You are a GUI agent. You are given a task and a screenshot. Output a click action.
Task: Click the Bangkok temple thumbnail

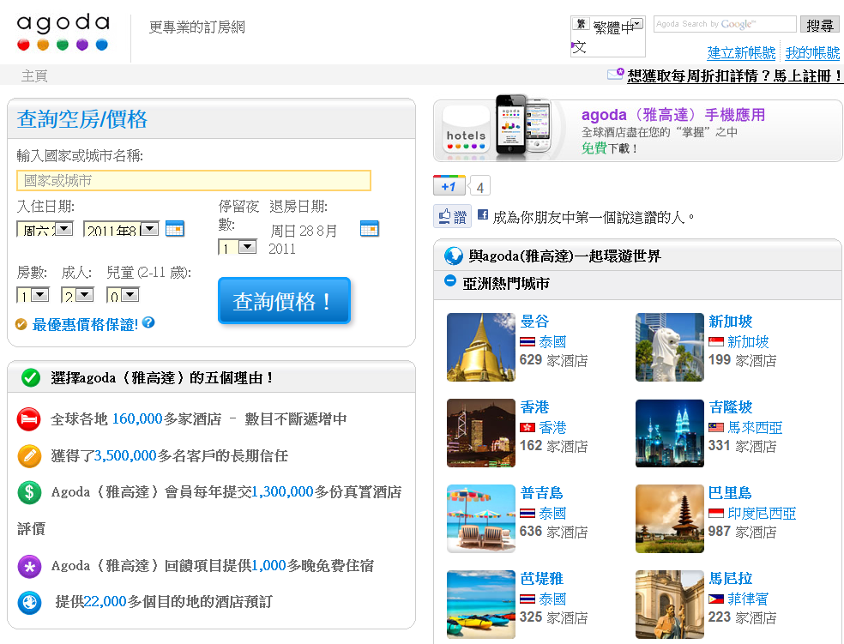pos(481,347)
